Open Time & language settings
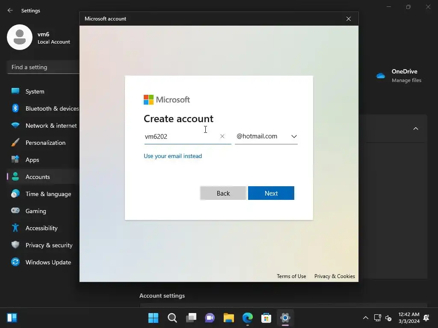Viewport: 438px width, 328px height. 43,194
